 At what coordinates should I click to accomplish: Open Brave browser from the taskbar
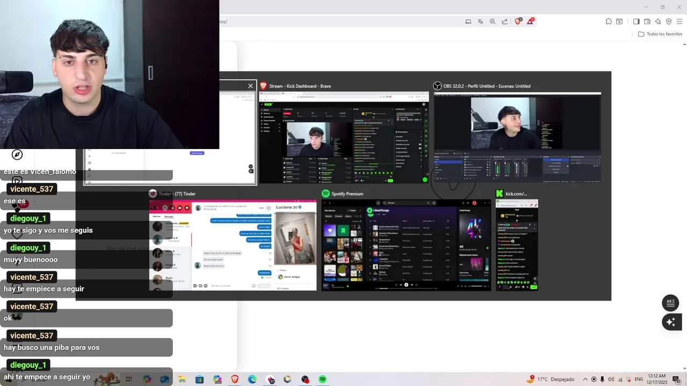click(x=235, y=380)
